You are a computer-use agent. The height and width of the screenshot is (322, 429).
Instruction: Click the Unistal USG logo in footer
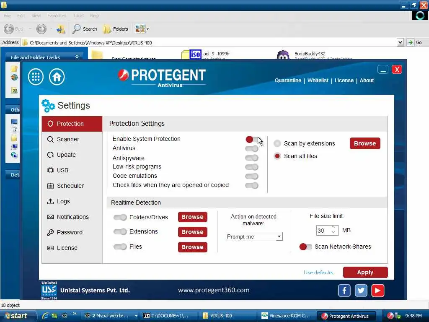(x=49, y=290)
